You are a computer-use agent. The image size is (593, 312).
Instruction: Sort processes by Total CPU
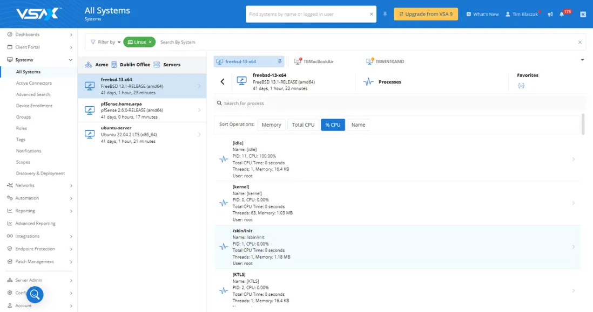click(303, 124)
